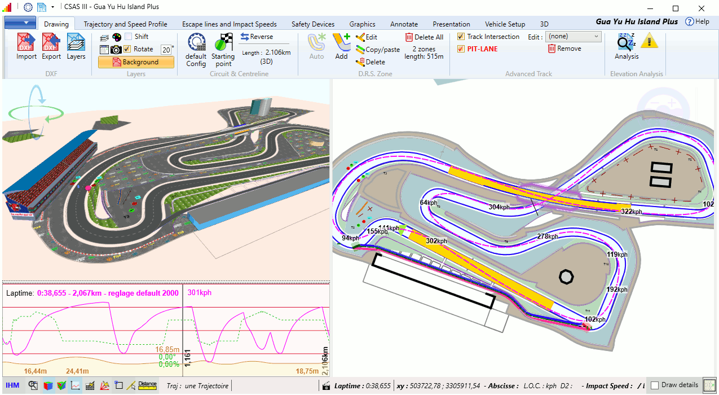Click the Help question mark icon
The width and height of the screenshot is (719, 395).
(x=690, y=21)
